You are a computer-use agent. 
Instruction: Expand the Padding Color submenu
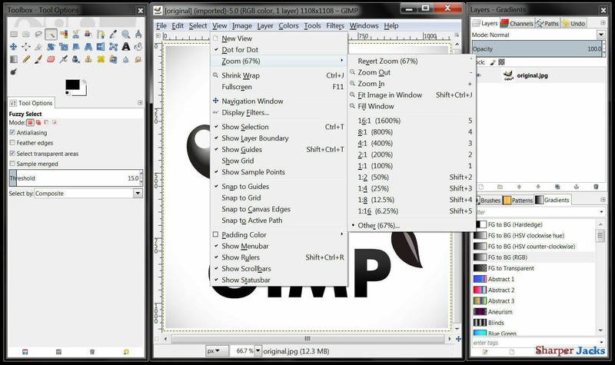279,234
